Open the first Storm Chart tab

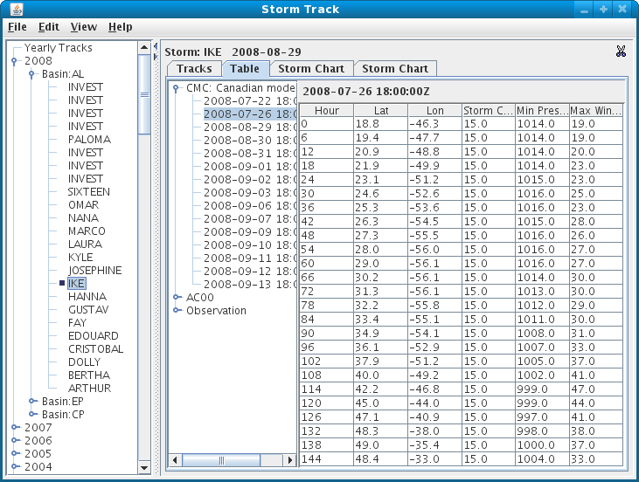click(312, 69)
